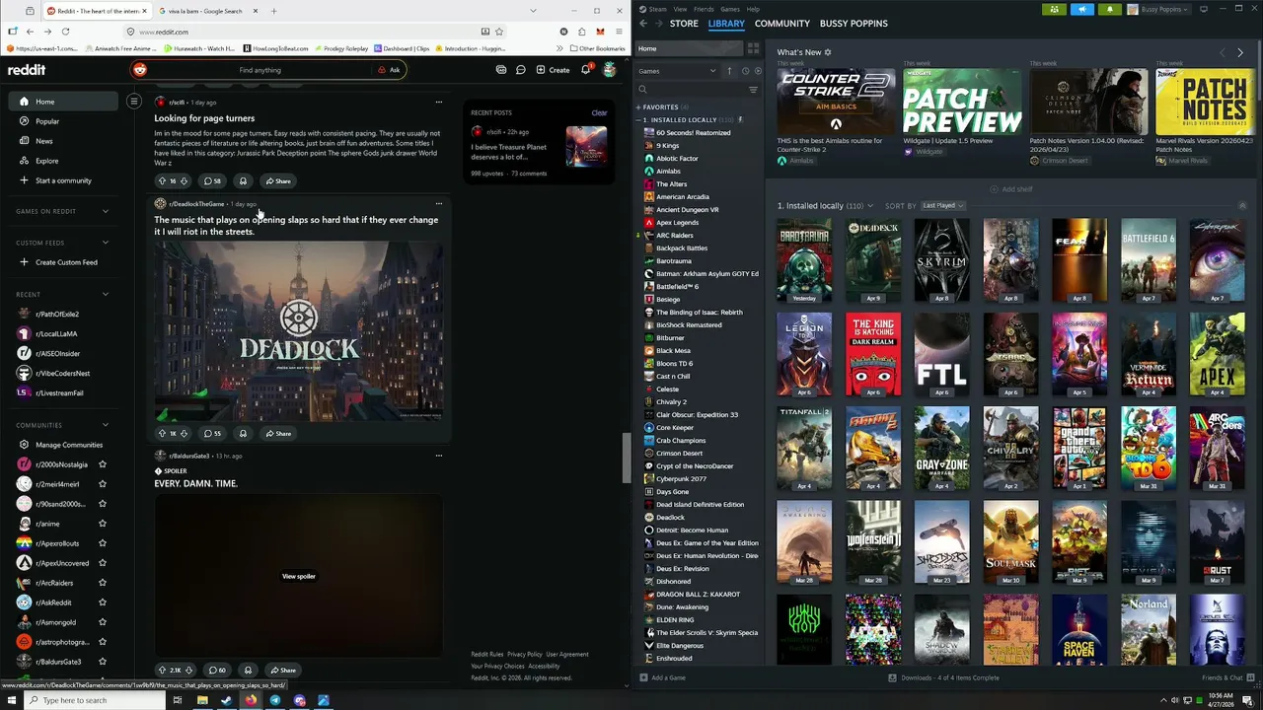Collapse Reddit sidebar with hamburger circle button

pos(134,101)
